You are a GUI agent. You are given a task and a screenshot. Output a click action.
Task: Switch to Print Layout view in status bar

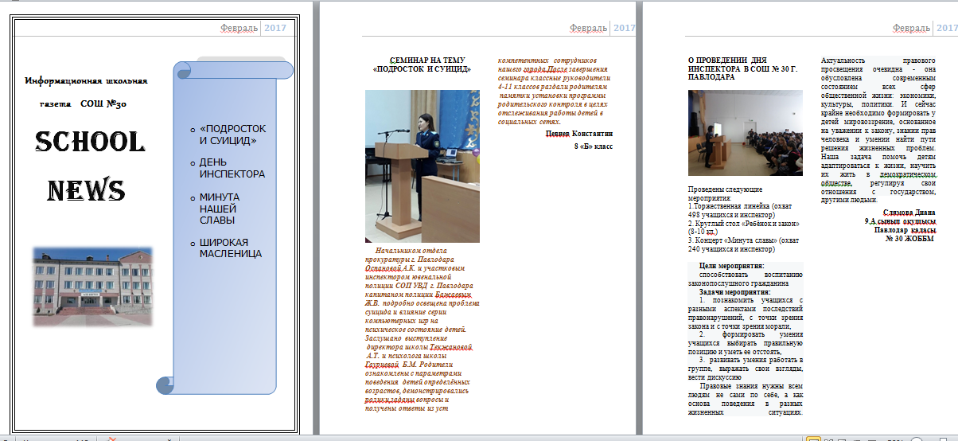[813, 439]
